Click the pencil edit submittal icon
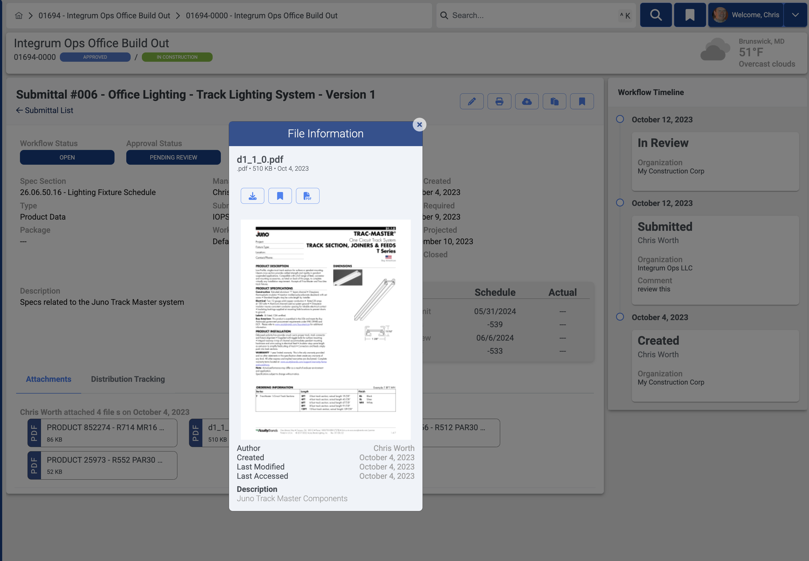 coord(472,102)
